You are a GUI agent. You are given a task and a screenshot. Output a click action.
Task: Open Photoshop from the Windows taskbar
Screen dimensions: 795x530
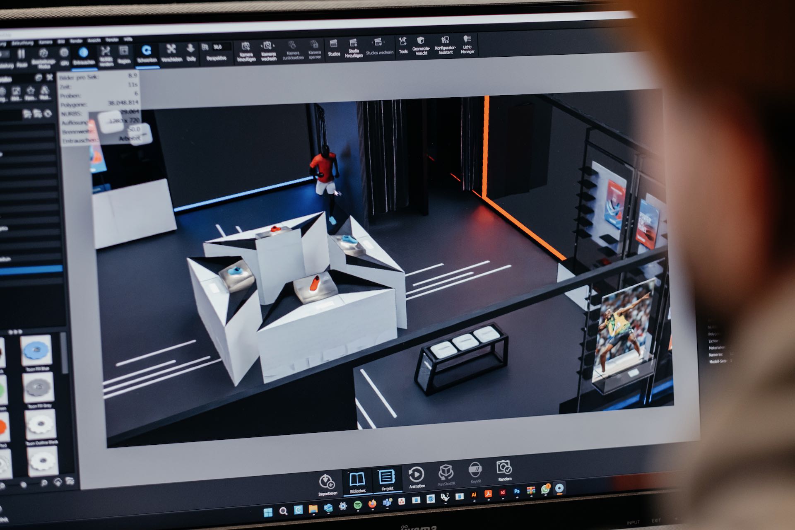coord(517,492)
